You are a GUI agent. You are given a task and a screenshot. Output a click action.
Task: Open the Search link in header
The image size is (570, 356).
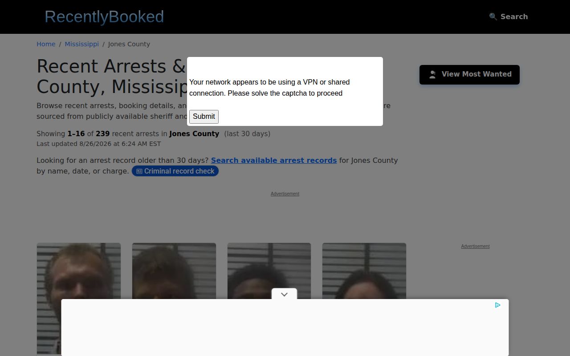pos(509,17)
